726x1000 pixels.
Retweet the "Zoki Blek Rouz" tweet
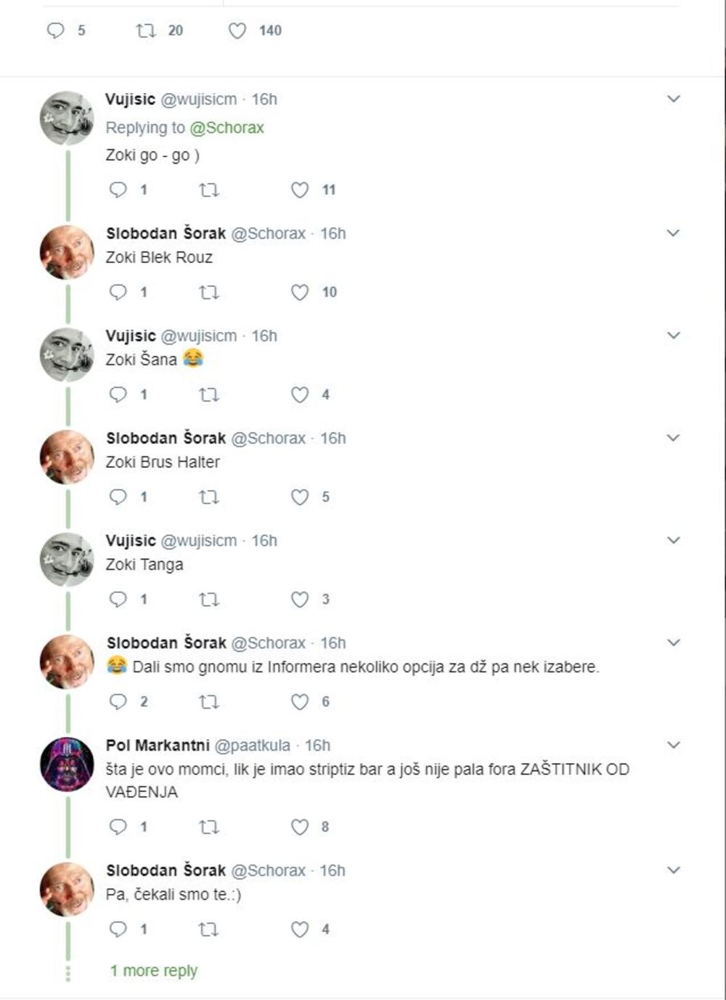pyautogui.click(x=209, y=293)
